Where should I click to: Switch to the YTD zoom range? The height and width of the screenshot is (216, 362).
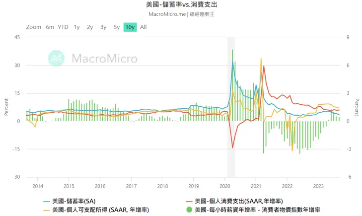[x=63, y=27]
